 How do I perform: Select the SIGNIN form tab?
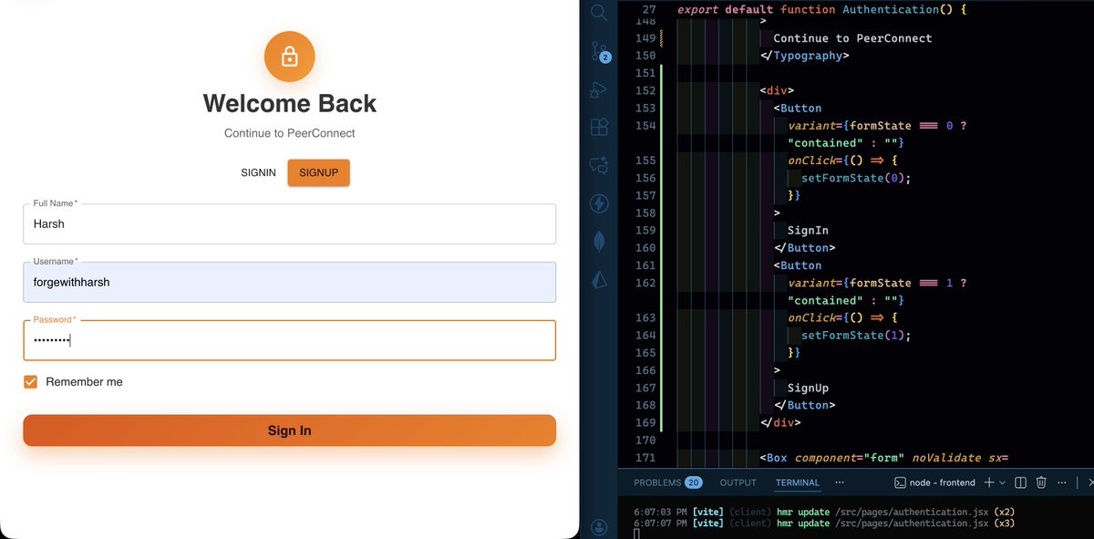[258, 172]
